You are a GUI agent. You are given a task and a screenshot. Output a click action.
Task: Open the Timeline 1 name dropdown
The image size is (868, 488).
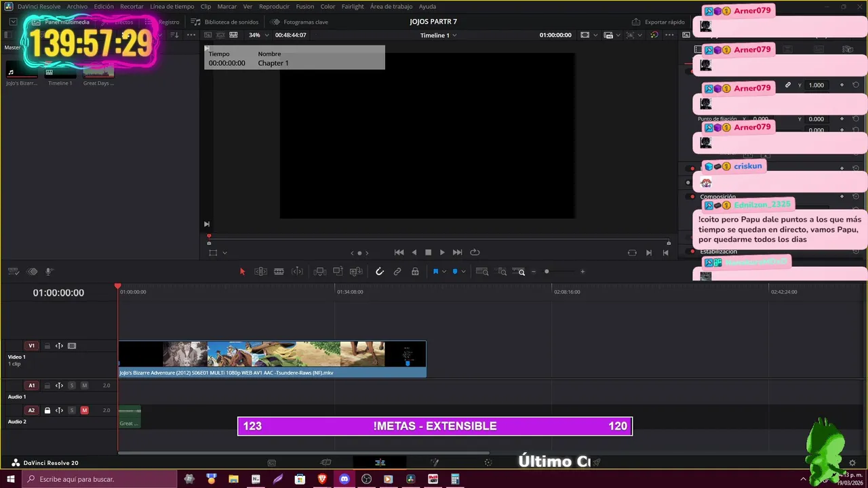click(438, 35)
